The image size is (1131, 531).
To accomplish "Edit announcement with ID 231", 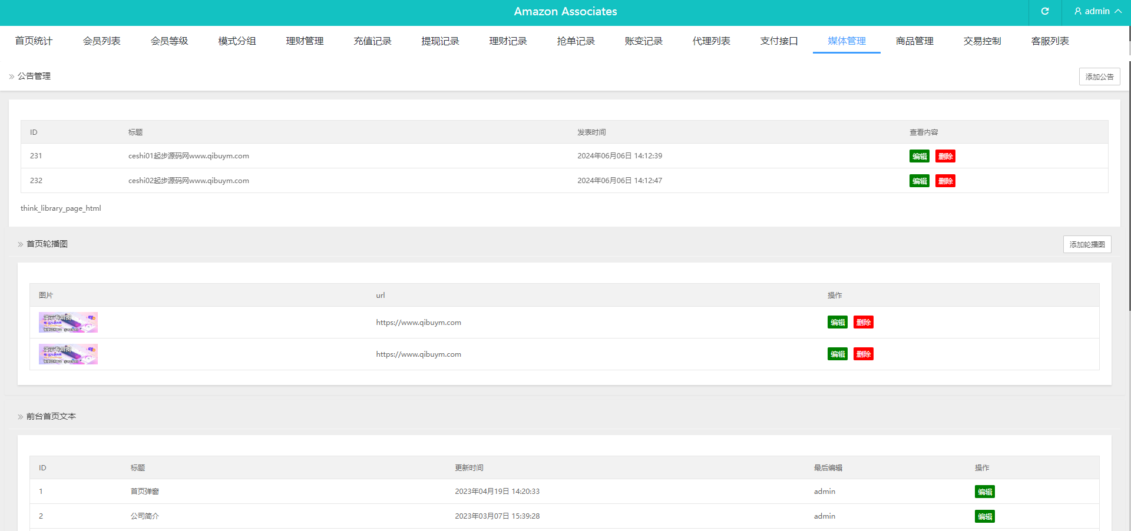I will tap(919, 156).
